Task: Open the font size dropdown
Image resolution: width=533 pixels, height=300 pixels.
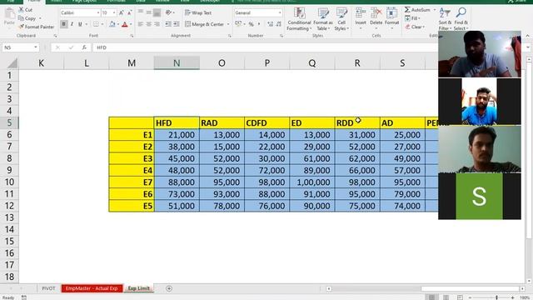Action: tap(114, 12)
